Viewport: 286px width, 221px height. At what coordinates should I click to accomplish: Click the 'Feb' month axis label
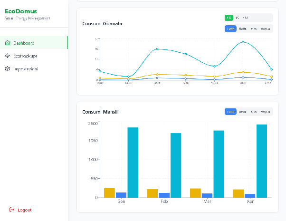[164, 202]
